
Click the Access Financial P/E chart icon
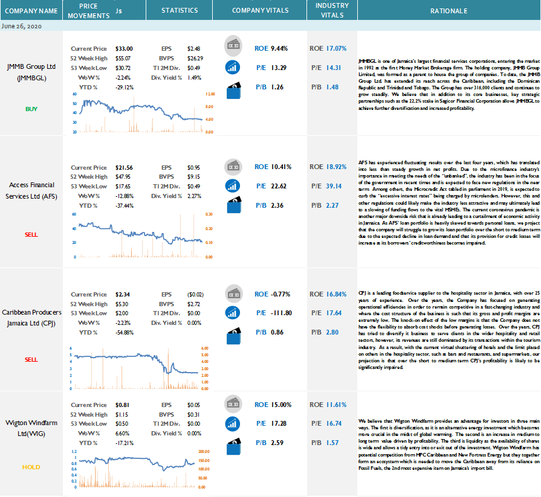pyautogui.click(x=233, y=186)
